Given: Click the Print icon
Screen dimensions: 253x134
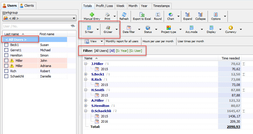Looking at the screenshot, I should pos(107,15).
